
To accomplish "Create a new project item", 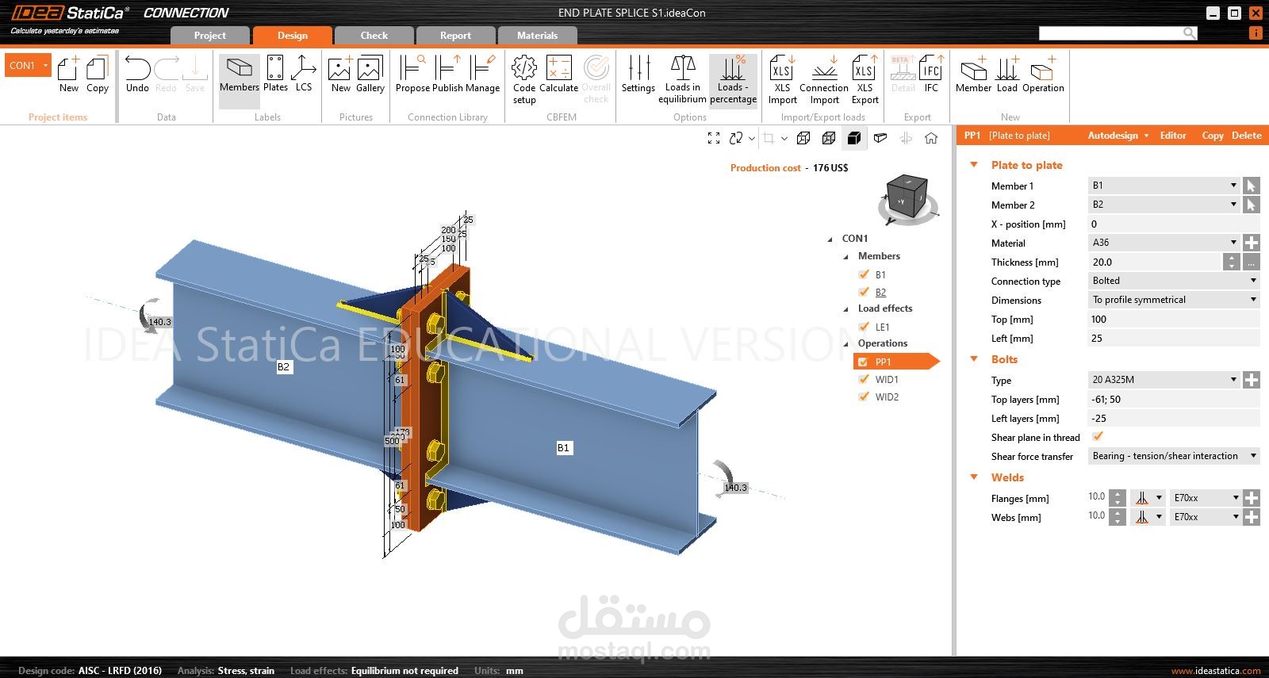I will point(68,75).
